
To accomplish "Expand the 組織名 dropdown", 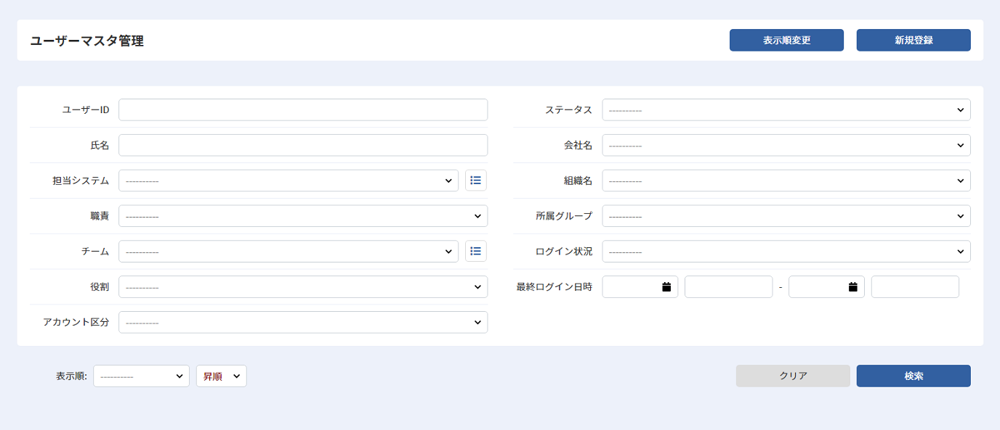I will pyautogui.click(x=786, y=181).
